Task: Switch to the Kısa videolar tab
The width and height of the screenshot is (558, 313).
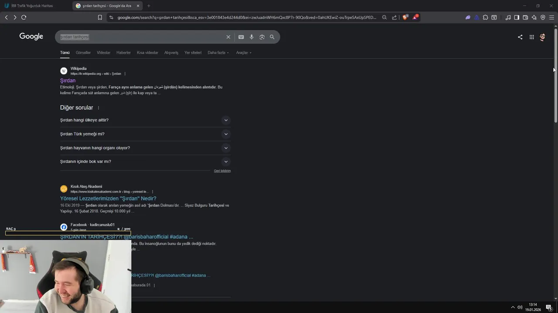Action: [147, 53]
